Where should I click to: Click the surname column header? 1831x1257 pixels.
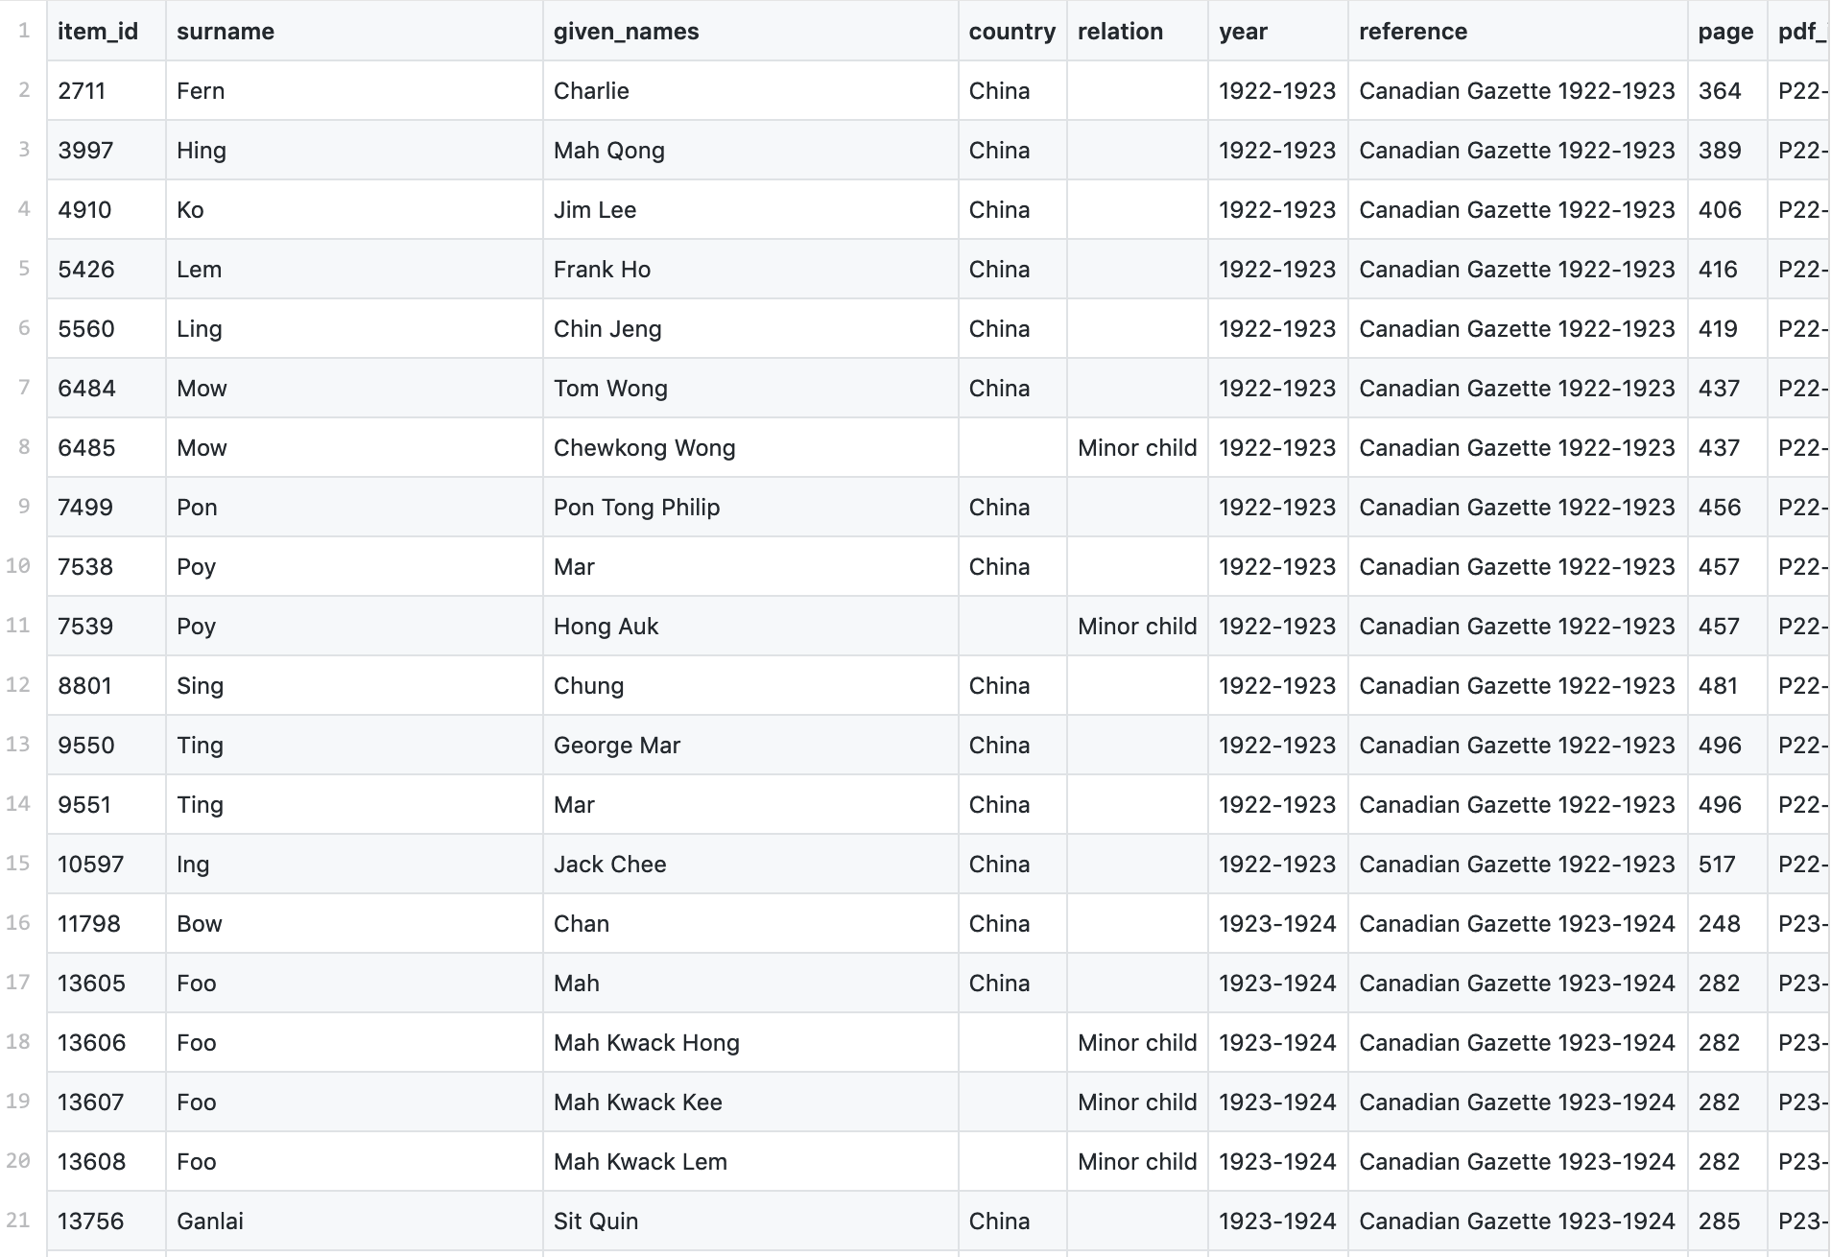coord(226,32)
